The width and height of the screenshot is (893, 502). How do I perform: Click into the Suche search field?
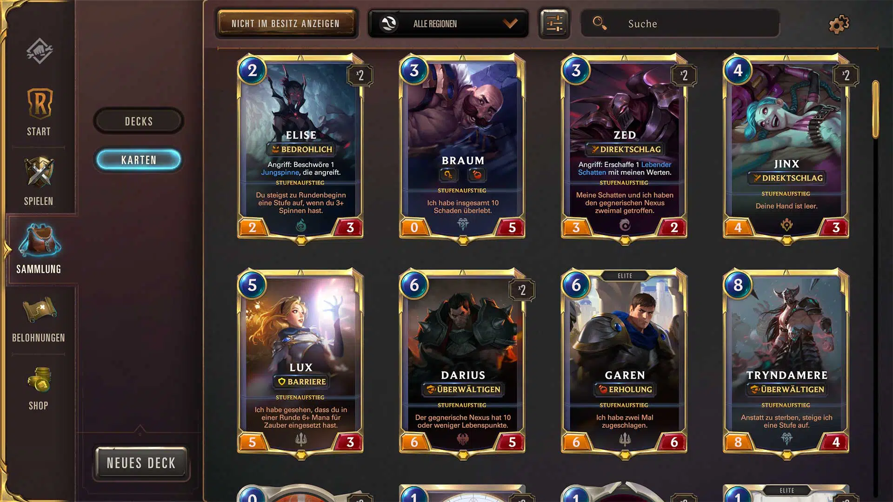pos(680,23)
